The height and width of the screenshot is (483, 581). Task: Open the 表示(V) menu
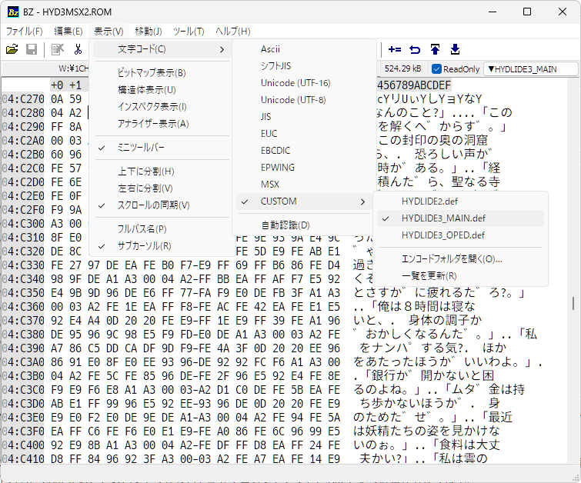[109, 32]
